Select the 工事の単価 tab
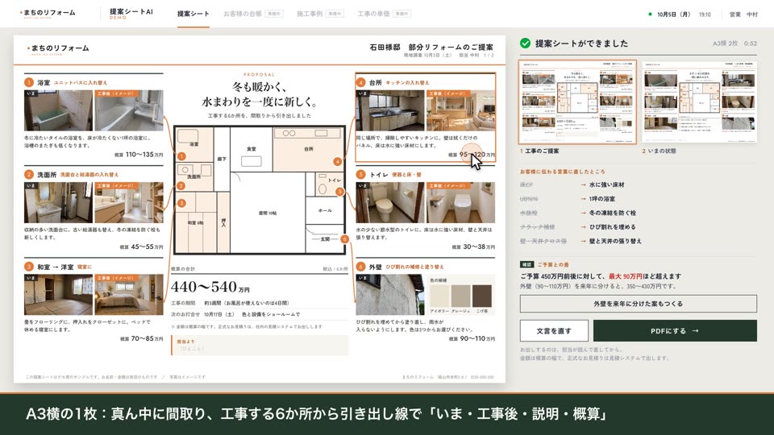The height and width of the screenshot is (435, 774). pyautogui.click(x=384, y=14)
